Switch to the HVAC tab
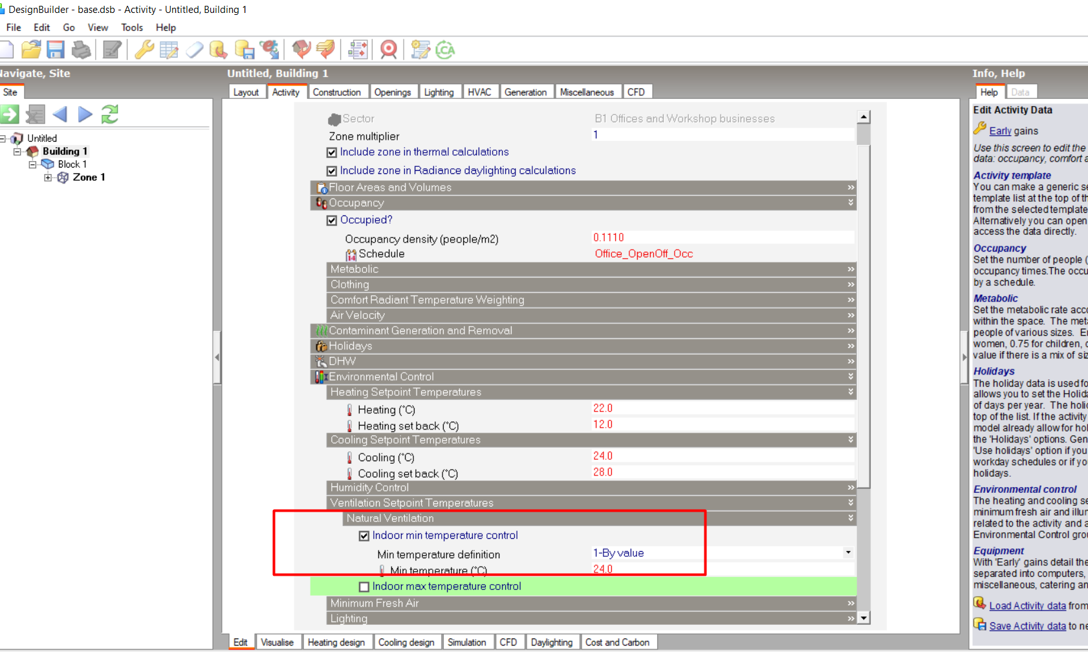 pyautogui.click(x=479, y=92)
